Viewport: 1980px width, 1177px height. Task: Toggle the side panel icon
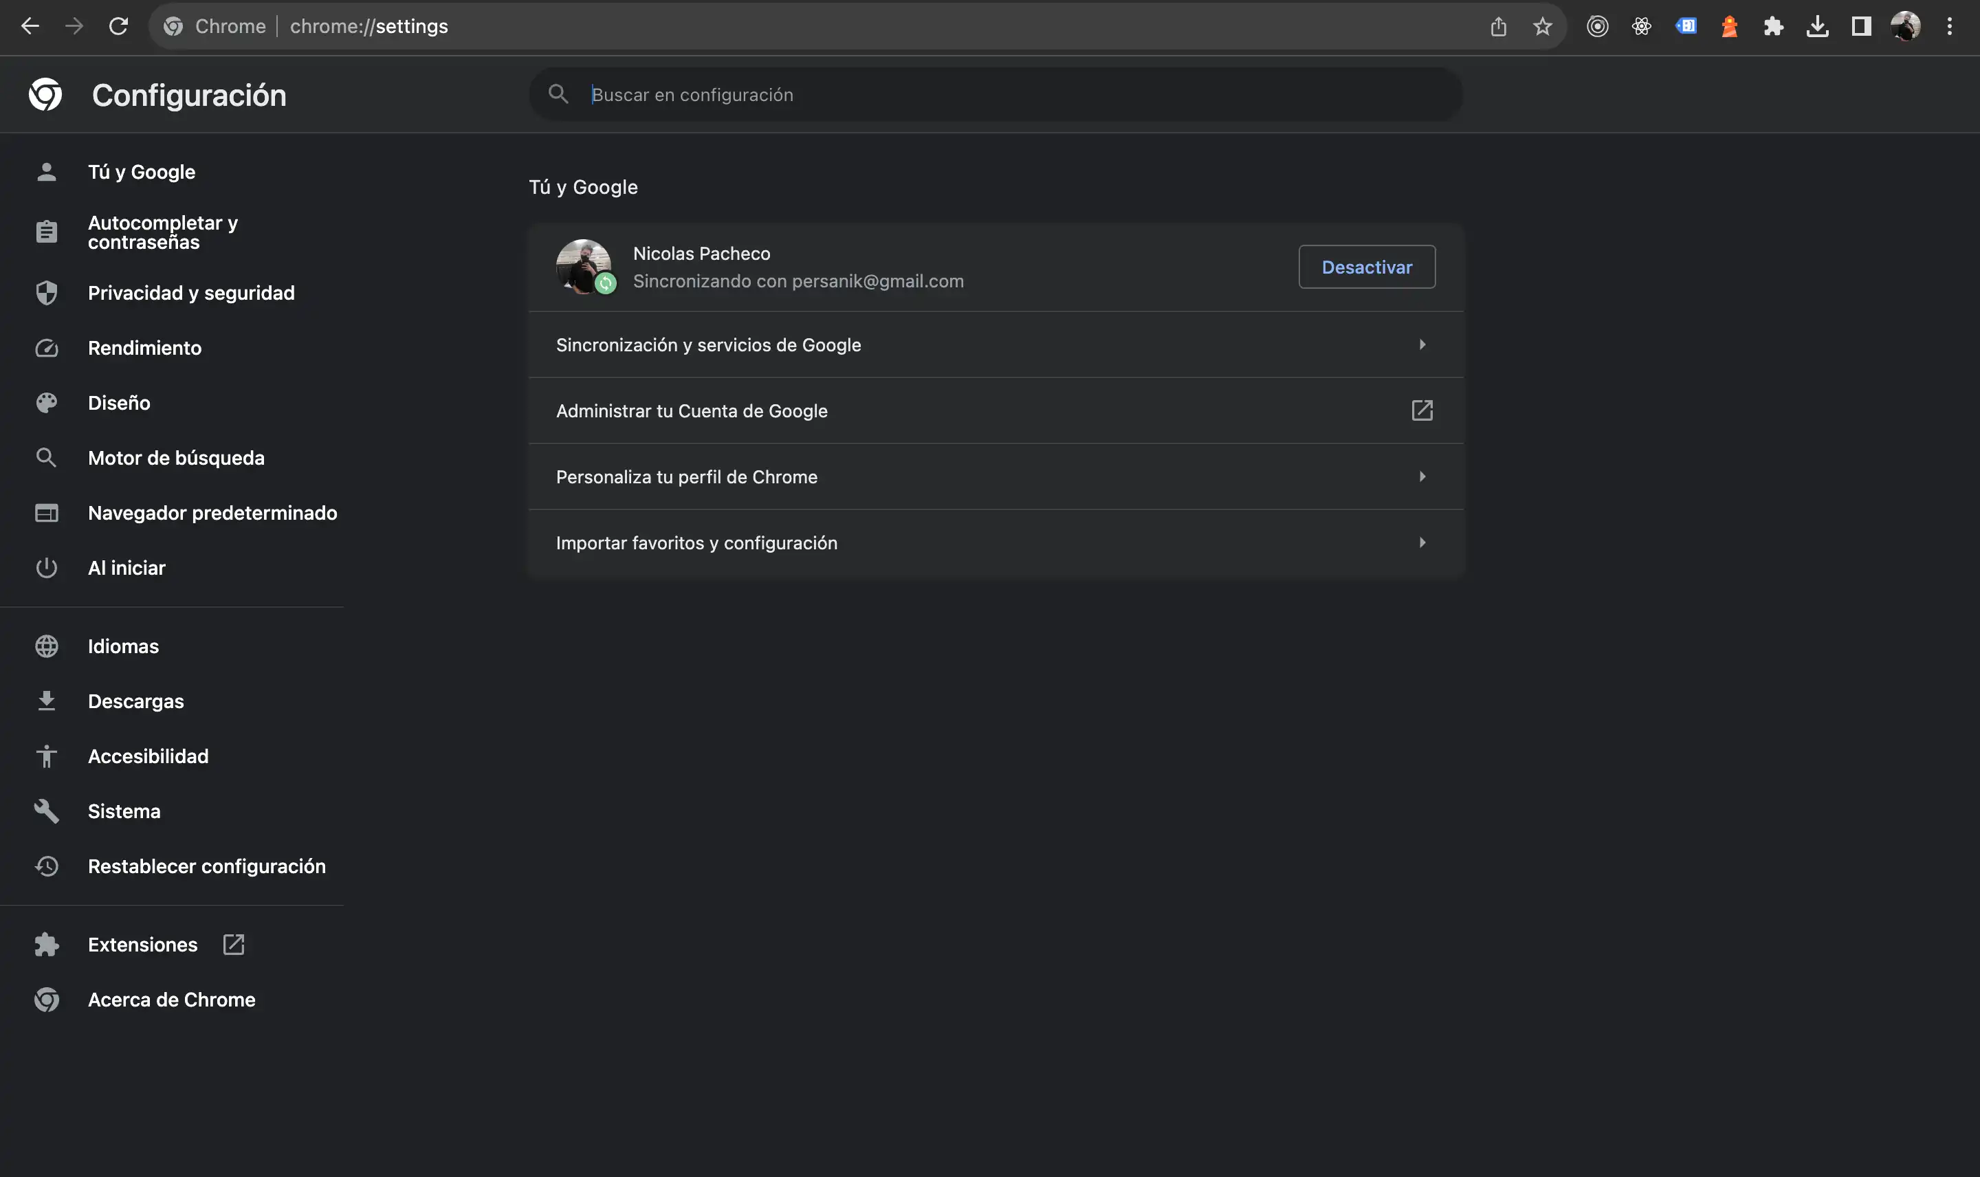[x=1861, y=26]
